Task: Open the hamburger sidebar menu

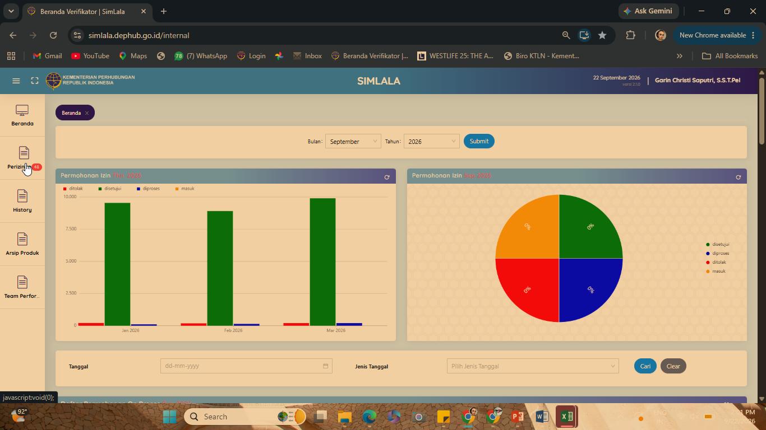Action: pos(16,81)
